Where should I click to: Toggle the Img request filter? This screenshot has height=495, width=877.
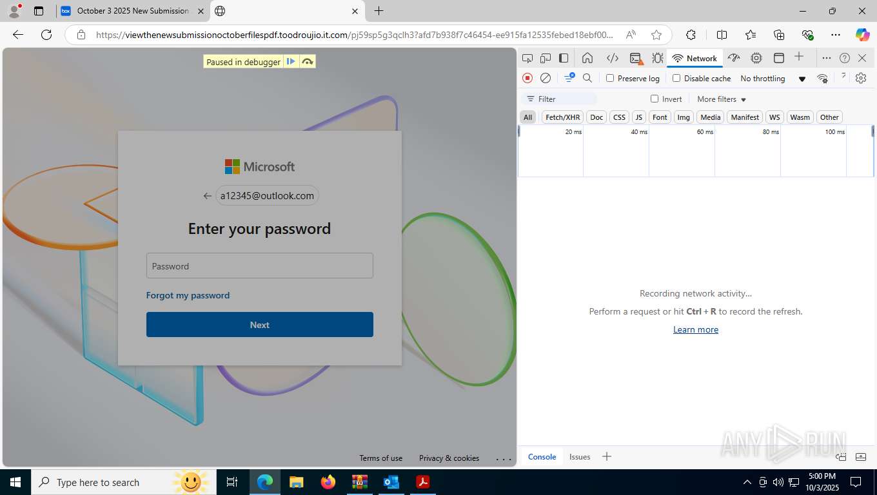tap(684, 117)
